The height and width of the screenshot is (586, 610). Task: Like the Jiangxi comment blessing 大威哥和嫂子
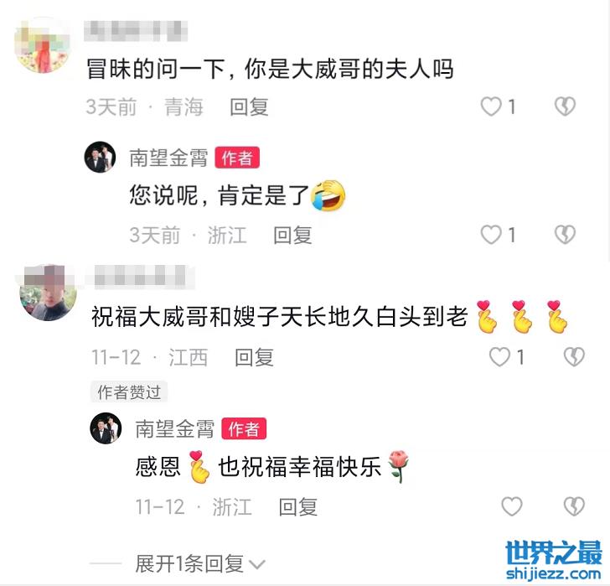tap(499, 357)
